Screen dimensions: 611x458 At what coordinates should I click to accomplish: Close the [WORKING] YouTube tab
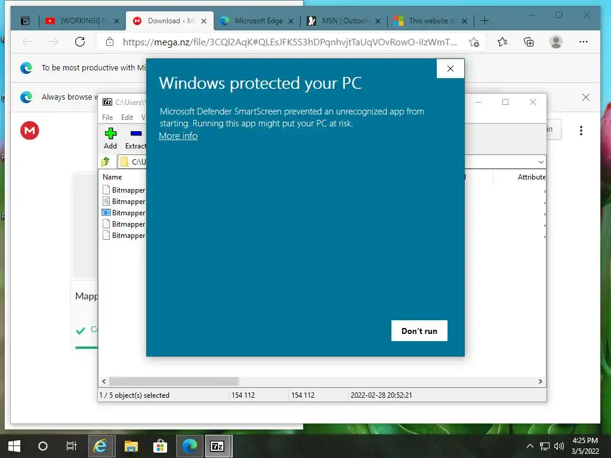pyautogui.click(x=116, y=21)
